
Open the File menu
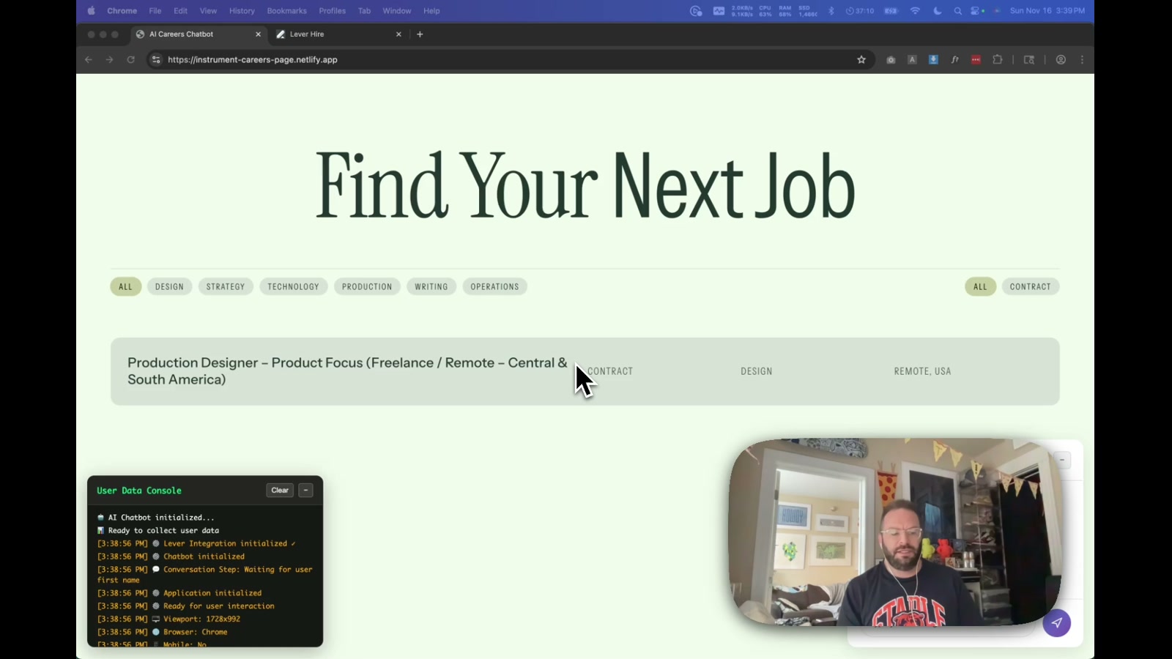pos(155,11)
